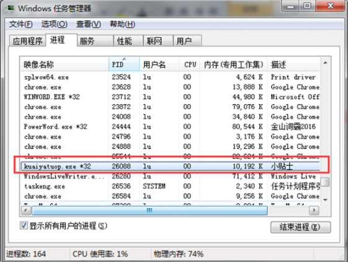Click vertical scrollbar up arrow
The width and height of the screenshot is (348, 262).
tap(326, 63)
